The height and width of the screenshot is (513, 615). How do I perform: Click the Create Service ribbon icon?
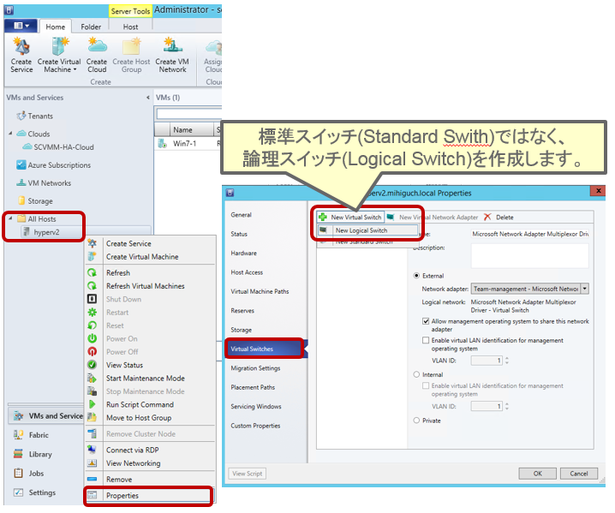tap(21, 46)
